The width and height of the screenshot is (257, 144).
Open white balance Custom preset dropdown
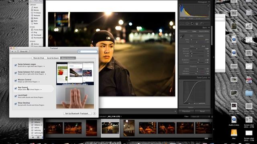point(201,36)
